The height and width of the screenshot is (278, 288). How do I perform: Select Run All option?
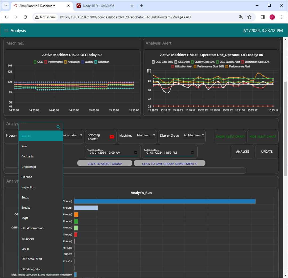point(41,136)
